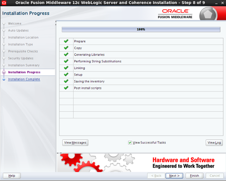The image size is (226, 181).
Task: Click the View Messages button
Action: click(75, 142)
